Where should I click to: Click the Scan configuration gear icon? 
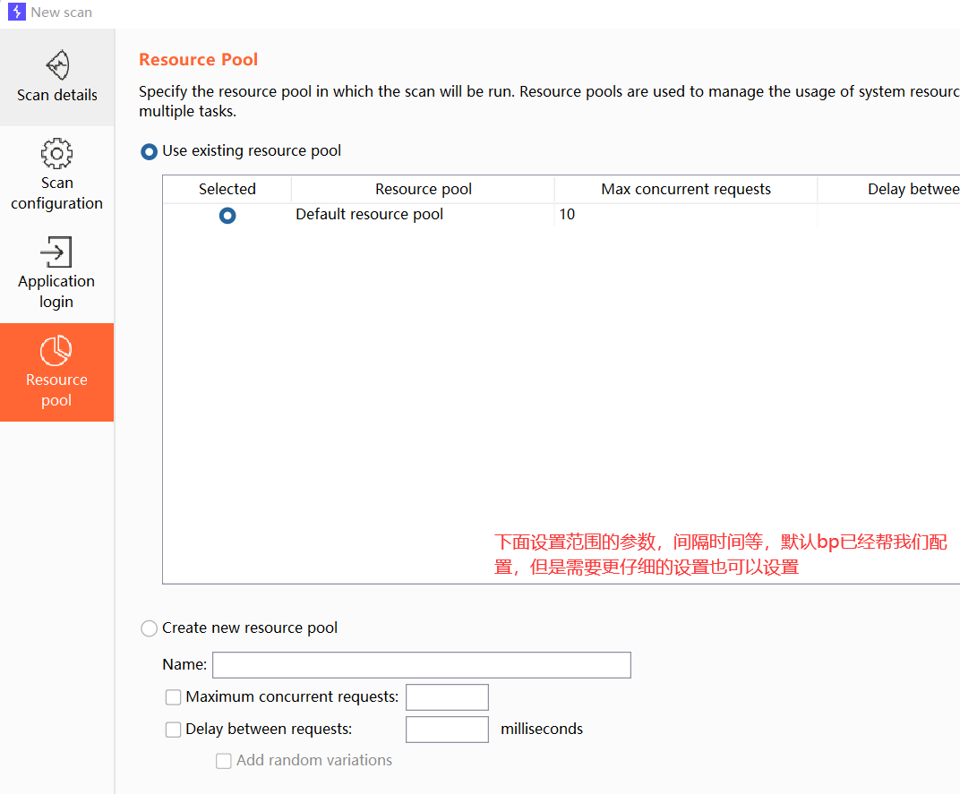click(57, 153)
